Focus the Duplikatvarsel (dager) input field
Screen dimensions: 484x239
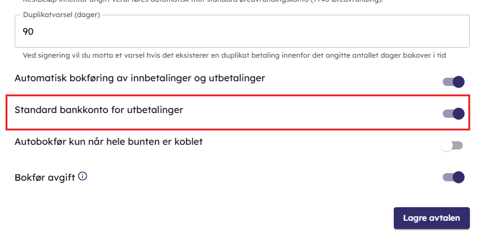pos(242,32)
